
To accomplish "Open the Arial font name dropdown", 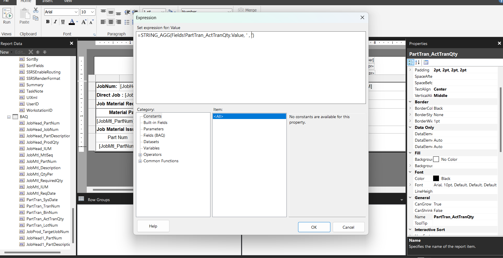I will tap(76, 12).
